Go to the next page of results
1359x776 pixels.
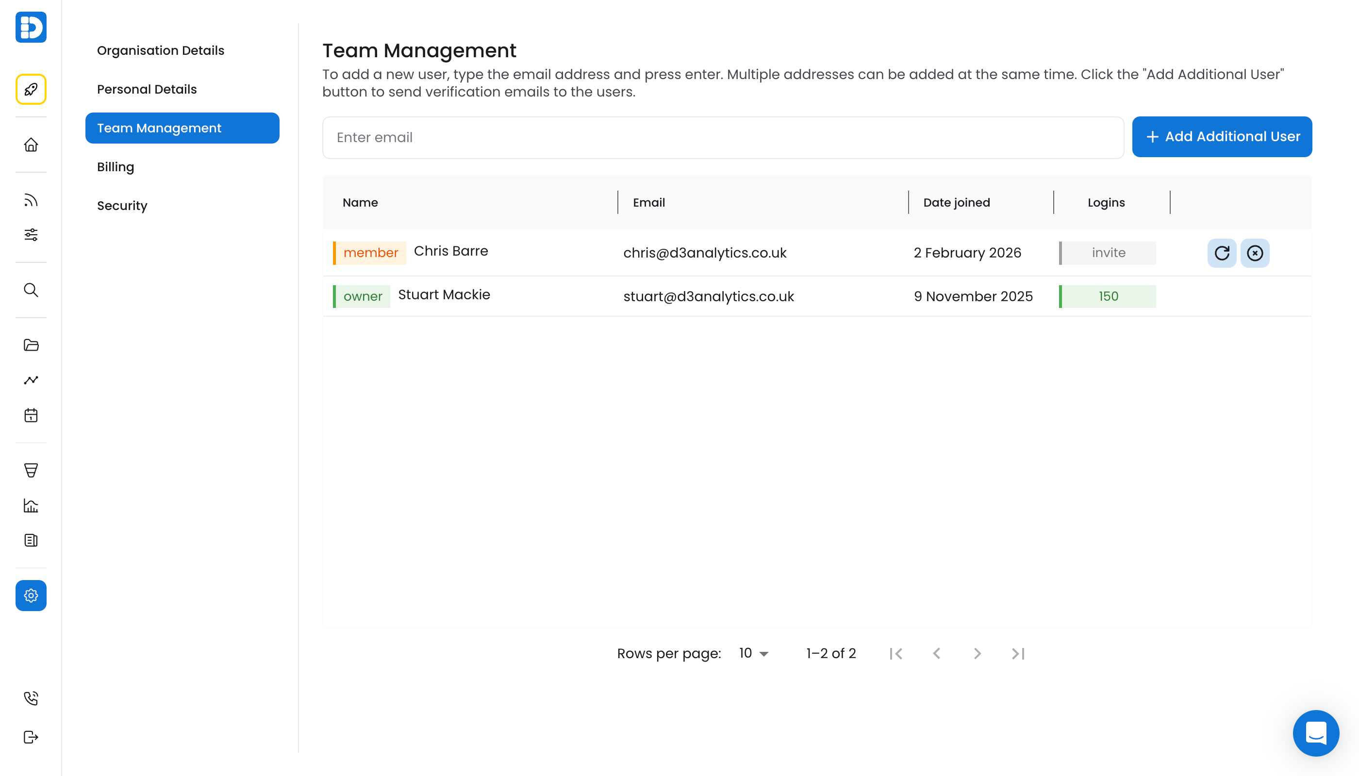(x=977, y=653)
